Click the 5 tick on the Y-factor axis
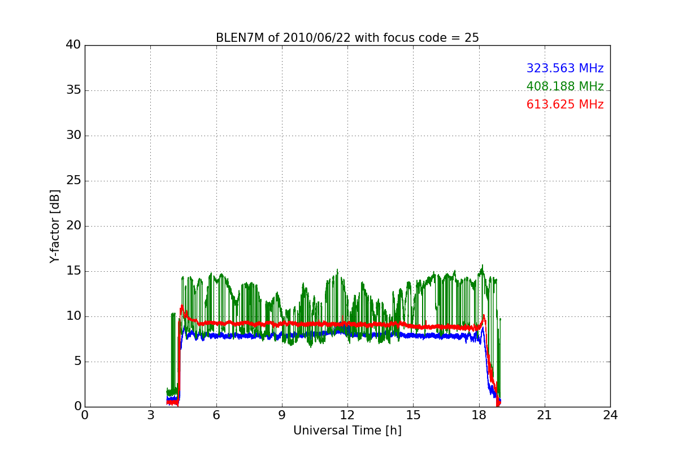 pyautogui.click(x=77, y=362)
